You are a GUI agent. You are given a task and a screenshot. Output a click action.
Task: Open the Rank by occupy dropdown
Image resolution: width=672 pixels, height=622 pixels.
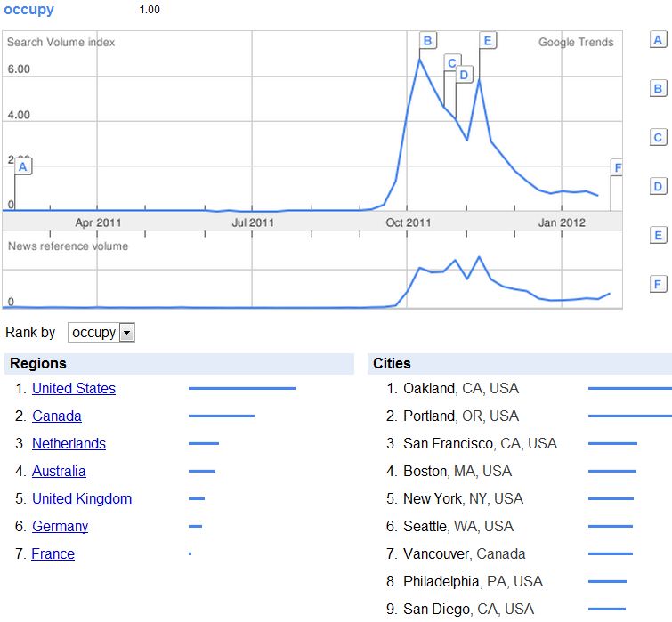pos(101,333)
